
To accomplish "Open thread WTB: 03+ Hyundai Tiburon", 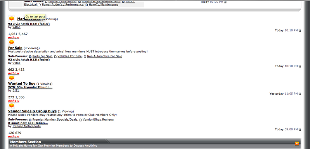I will (30, 87).
